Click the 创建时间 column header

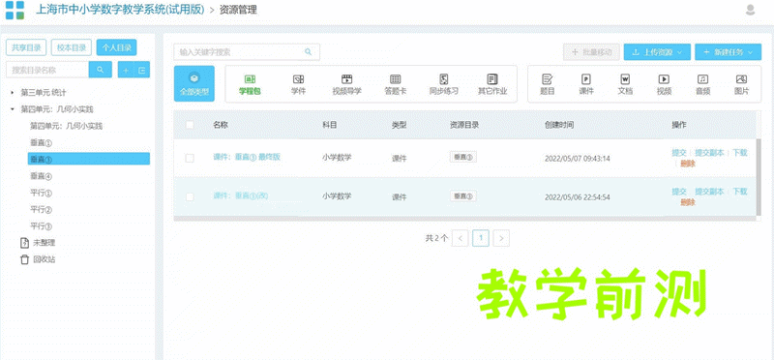pos(559,125)
